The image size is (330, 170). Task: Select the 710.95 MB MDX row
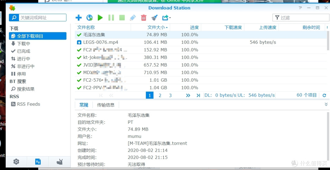tap(200, 73)
